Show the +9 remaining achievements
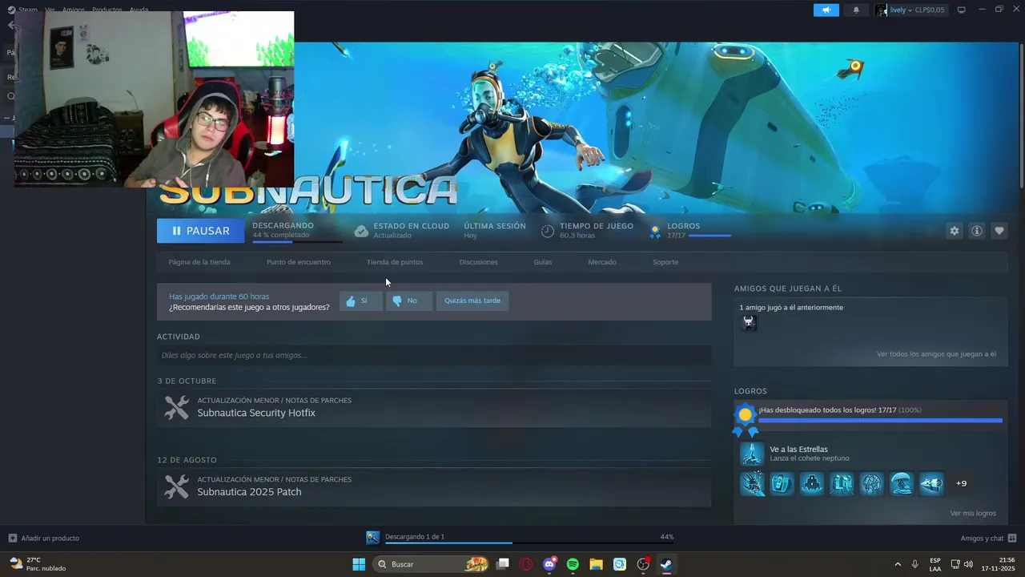Image resolution: width=1025 pixels, height=577 pixels. pos(962,484)
